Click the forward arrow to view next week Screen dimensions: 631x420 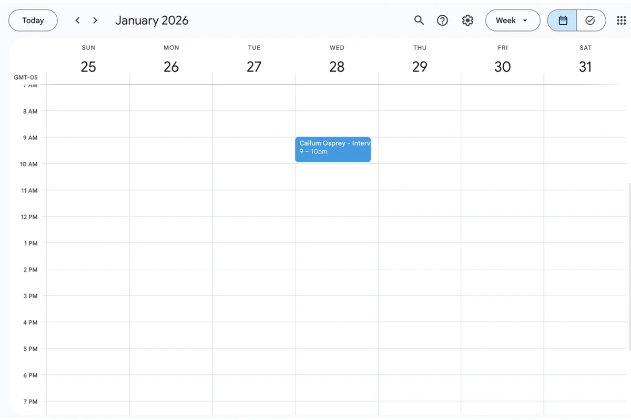click(95, 20)
